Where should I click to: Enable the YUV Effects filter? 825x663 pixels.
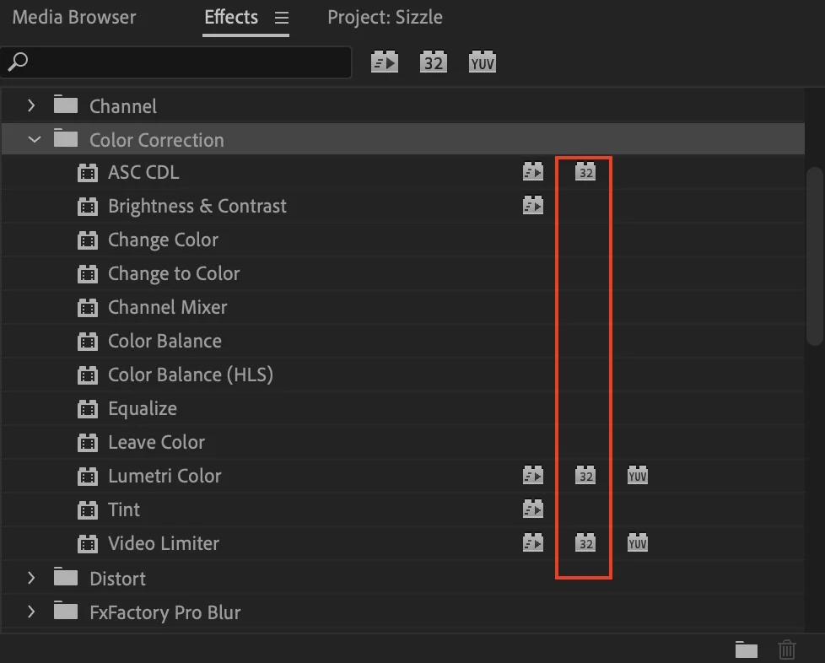tap(482, 62)
